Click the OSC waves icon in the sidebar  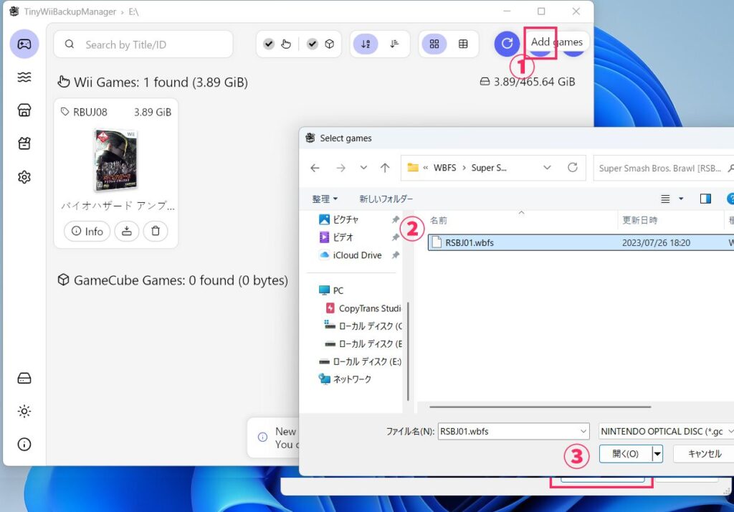tap(24, 77)
